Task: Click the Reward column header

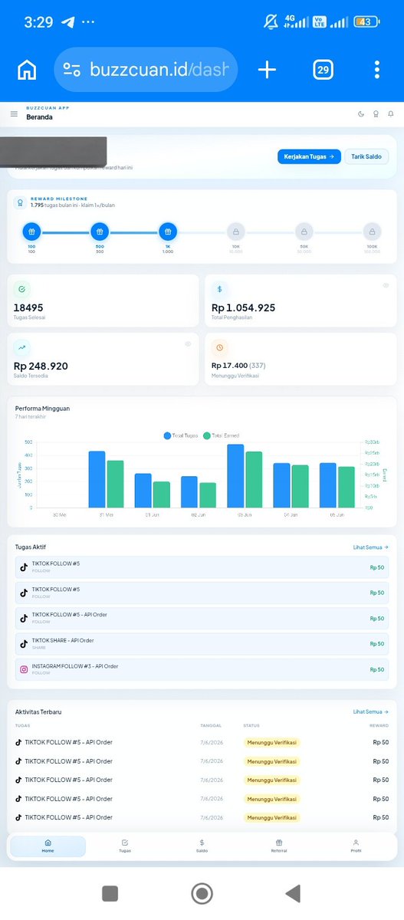Action: (379, 725)
